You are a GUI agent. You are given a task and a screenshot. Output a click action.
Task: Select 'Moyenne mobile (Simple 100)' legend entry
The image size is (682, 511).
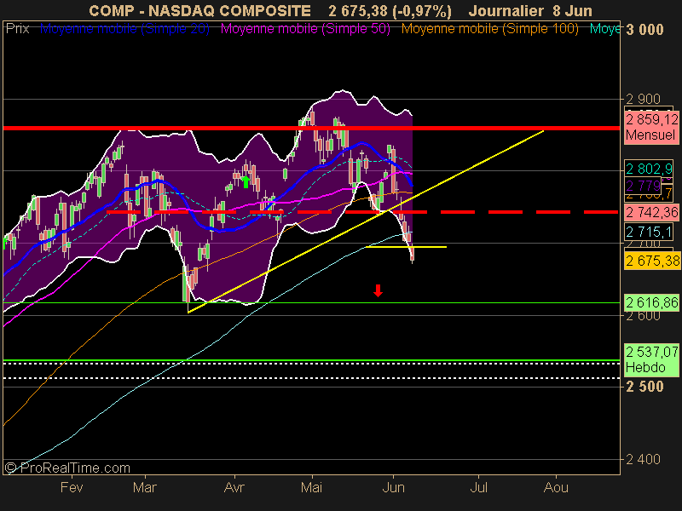(489, 29)
